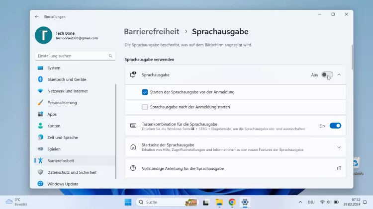Screen dimensions: 373x209
Task: Click DEU language indicator
Action: tap(311, 202)
